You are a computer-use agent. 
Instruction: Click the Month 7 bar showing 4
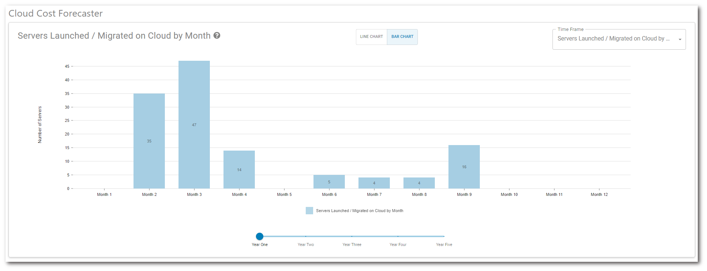coord(374,183)
